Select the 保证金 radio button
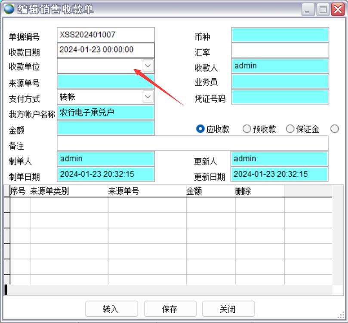 point(290,129)
